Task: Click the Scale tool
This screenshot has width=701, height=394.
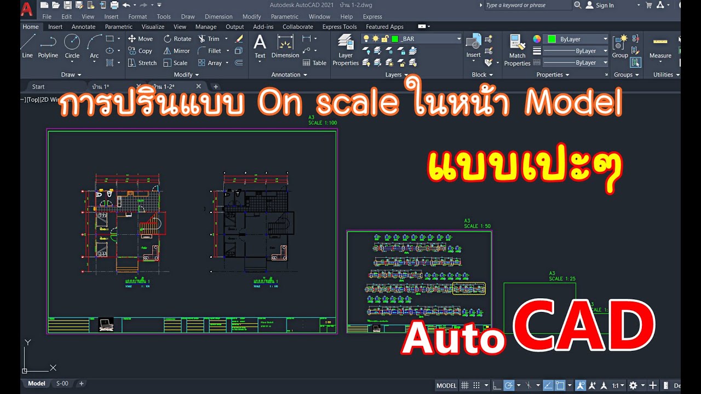Action: (x=175, y=63)
